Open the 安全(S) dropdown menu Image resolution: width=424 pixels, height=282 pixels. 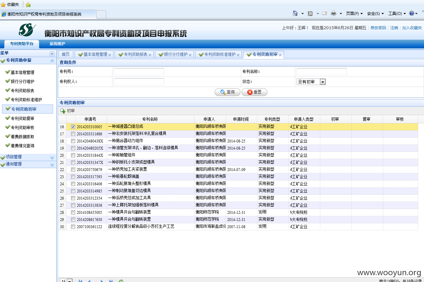tap(375, 14)
